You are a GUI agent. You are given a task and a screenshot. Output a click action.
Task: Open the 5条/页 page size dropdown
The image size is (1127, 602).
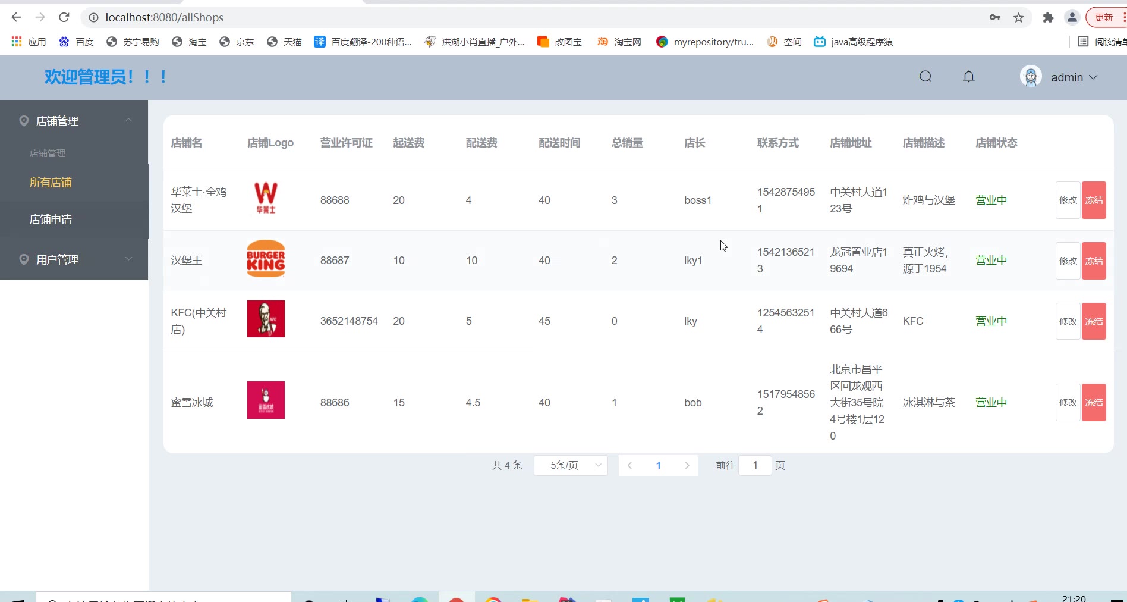click(571, 465)
